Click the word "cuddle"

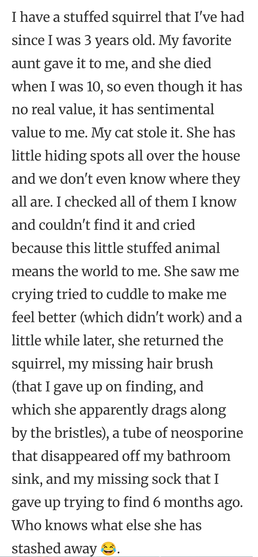pos(127,294)
